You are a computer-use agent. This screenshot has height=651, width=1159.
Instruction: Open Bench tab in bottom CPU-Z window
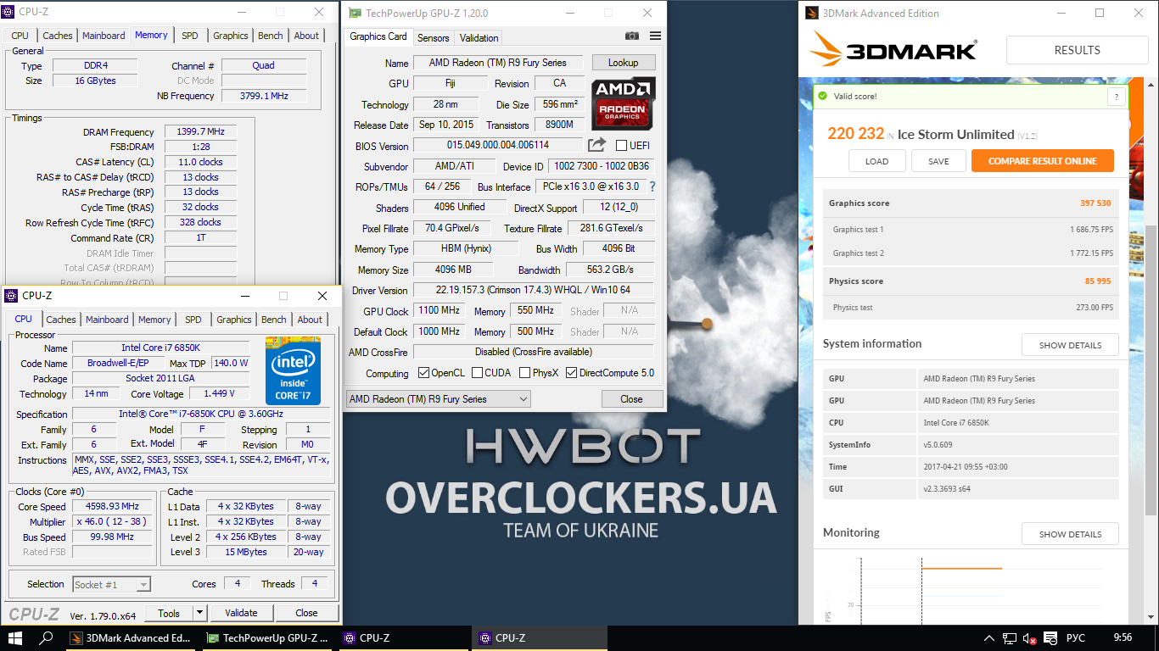[274, 320]
